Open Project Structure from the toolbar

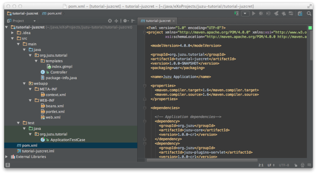(300, 14)
